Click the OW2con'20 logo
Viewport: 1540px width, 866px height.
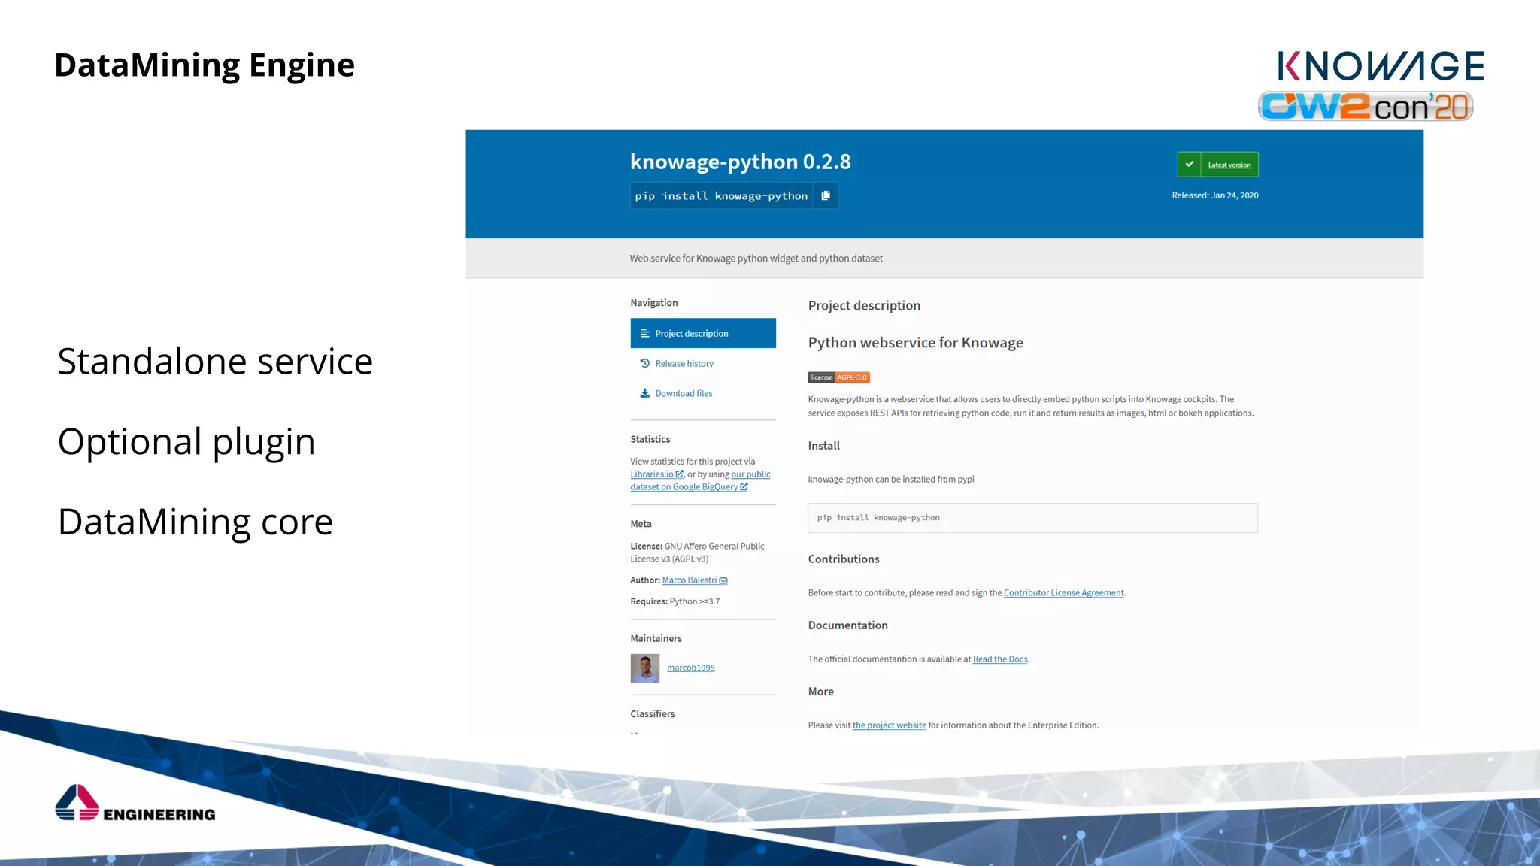[1366, 106]
